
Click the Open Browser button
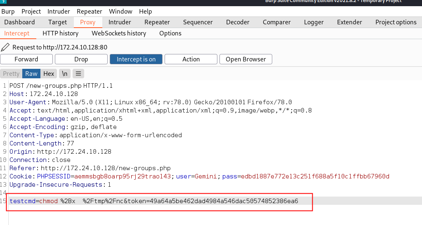(246, 59)
